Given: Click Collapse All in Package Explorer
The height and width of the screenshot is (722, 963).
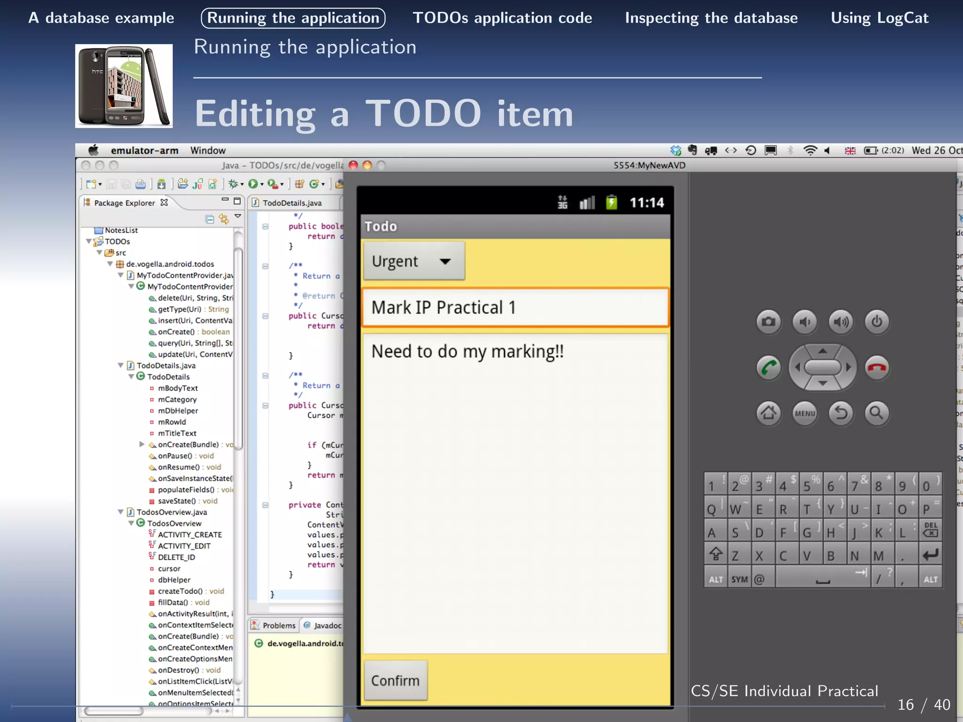Looking at the screenshot, I should [x=210, y=219].
